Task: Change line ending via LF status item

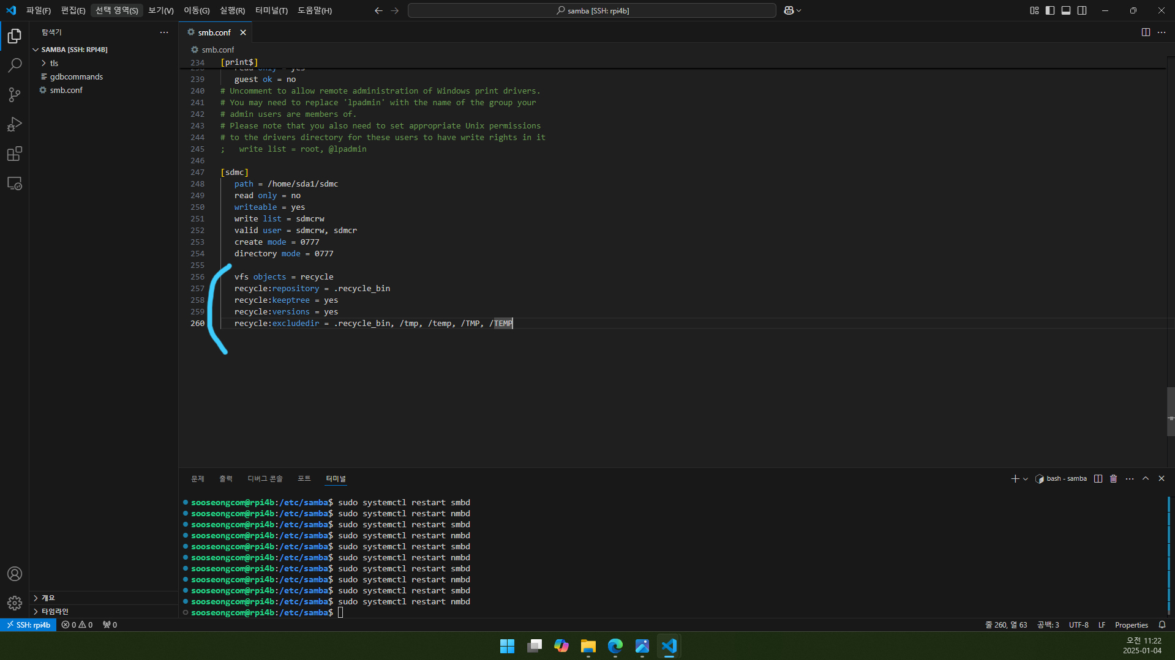Action: tap(1102, 625)
